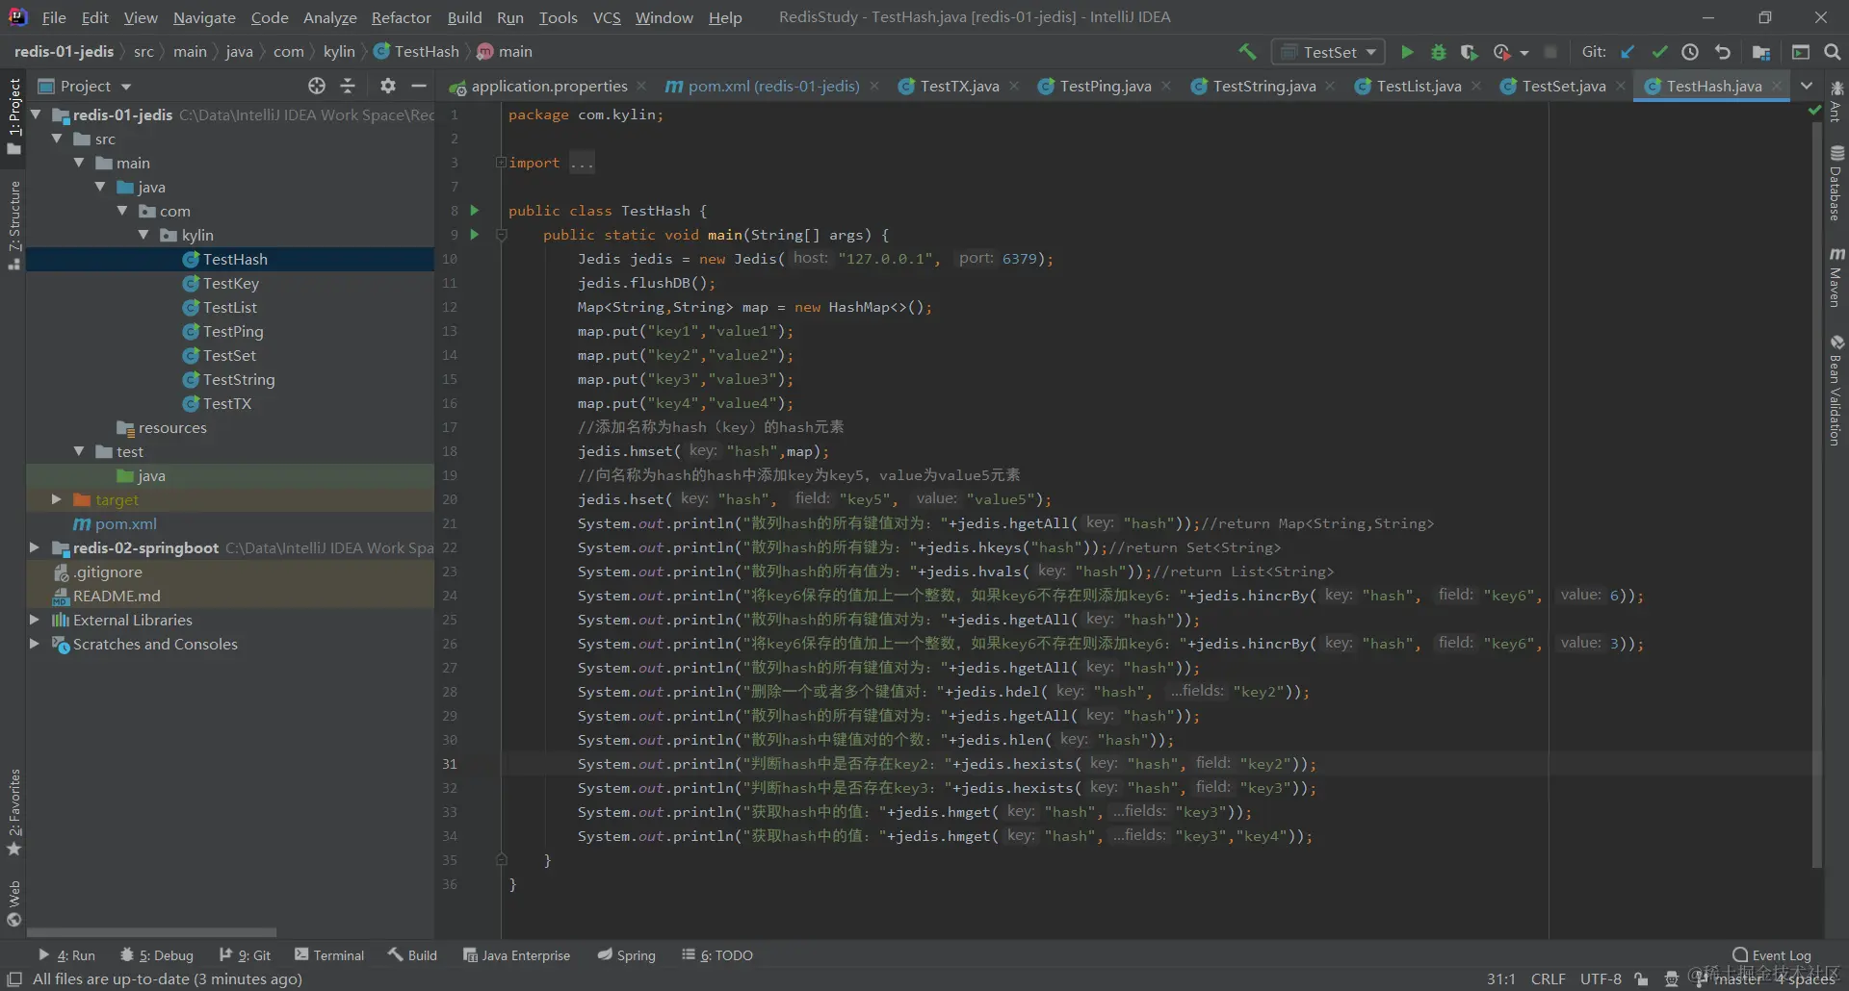1849x991 pixels.
Task: Switch to the pom.xml (redis-01-jedis) tab
Action: pos(772,86)
